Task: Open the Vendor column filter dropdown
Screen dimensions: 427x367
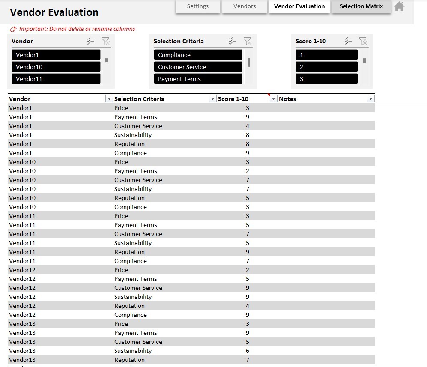Action: tap(109, 98)
